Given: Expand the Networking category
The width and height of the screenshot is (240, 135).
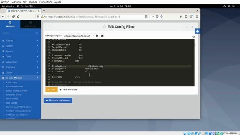Looking at the screenshot, I should (20, 62).
